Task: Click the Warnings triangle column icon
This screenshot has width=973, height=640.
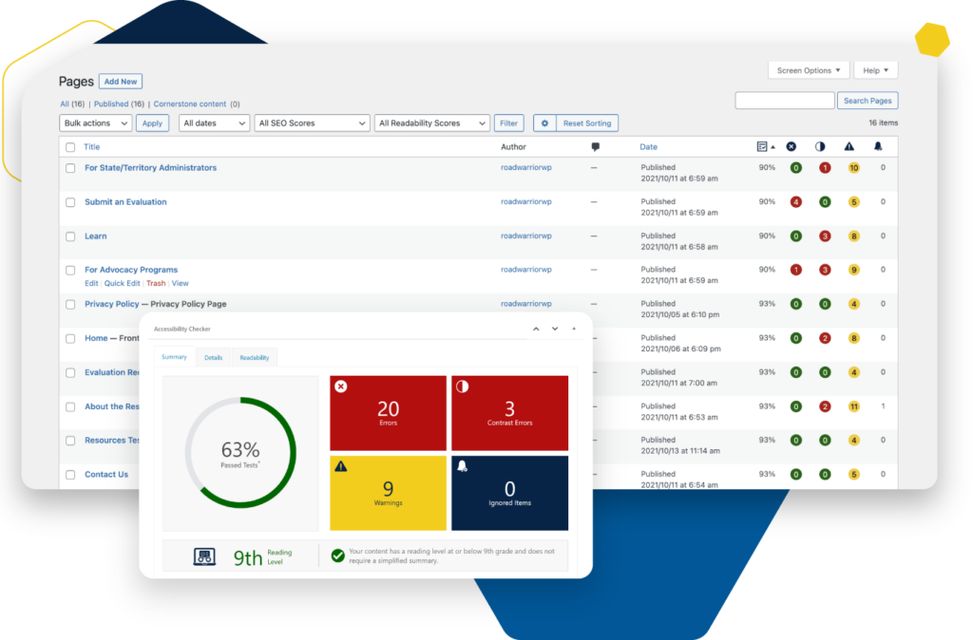Action: (849, 146)
